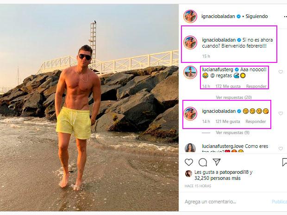This screenshot has height=215, width=287.
Task: Like the lucianafusterg.love comment
Action: pyautogui.click(x=281, y=148)
